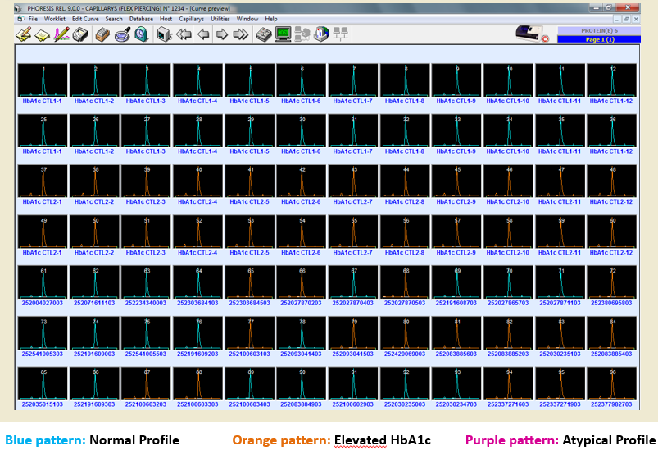This screenshot has height=451, width=658.
Task: Click the pencil curve edit toolbar icon
Action: [x=61, y=34]
